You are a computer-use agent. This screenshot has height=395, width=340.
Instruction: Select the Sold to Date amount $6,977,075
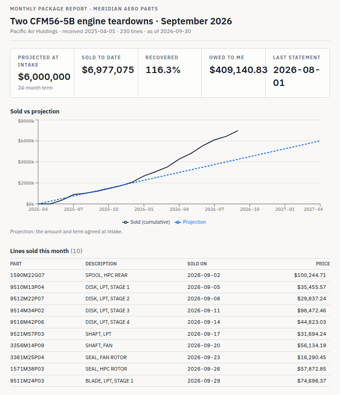coord(108,70)
